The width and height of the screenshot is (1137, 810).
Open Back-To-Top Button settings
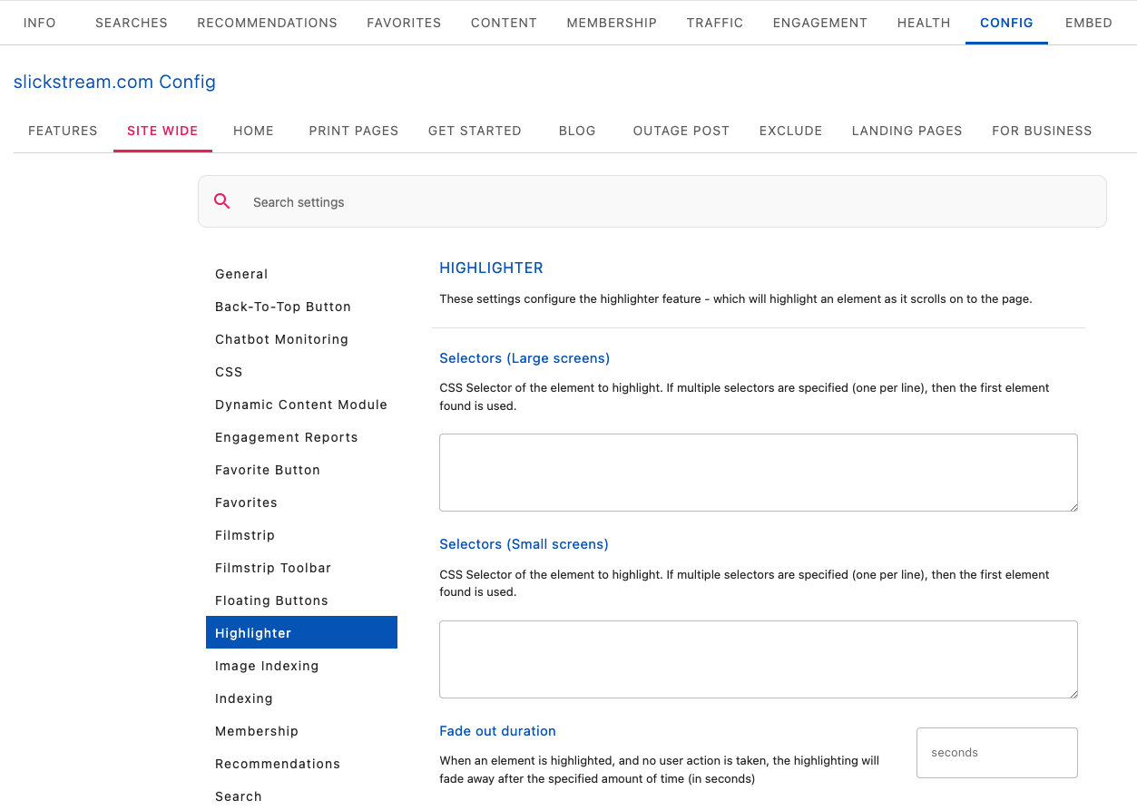pos(283,307)
